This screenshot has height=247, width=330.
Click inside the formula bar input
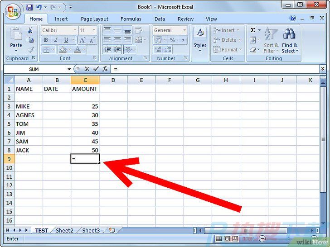pos(215,69)
